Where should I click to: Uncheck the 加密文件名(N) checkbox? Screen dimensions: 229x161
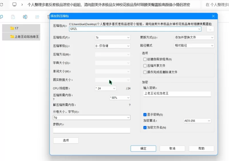point(145,128)
